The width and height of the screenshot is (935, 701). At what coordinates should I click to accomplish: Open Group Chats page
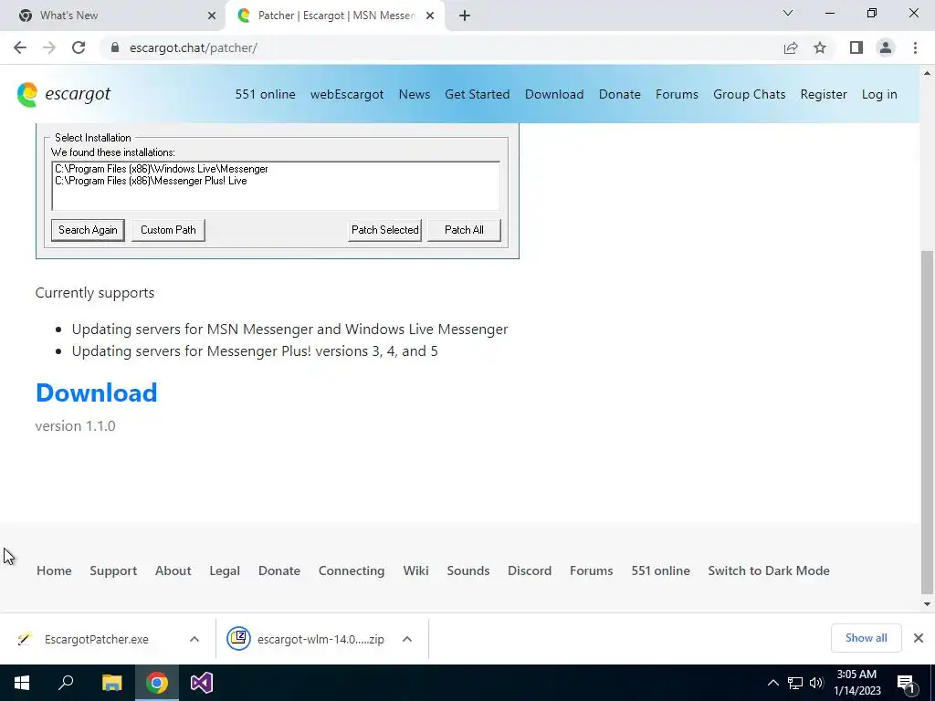[749, 94]
